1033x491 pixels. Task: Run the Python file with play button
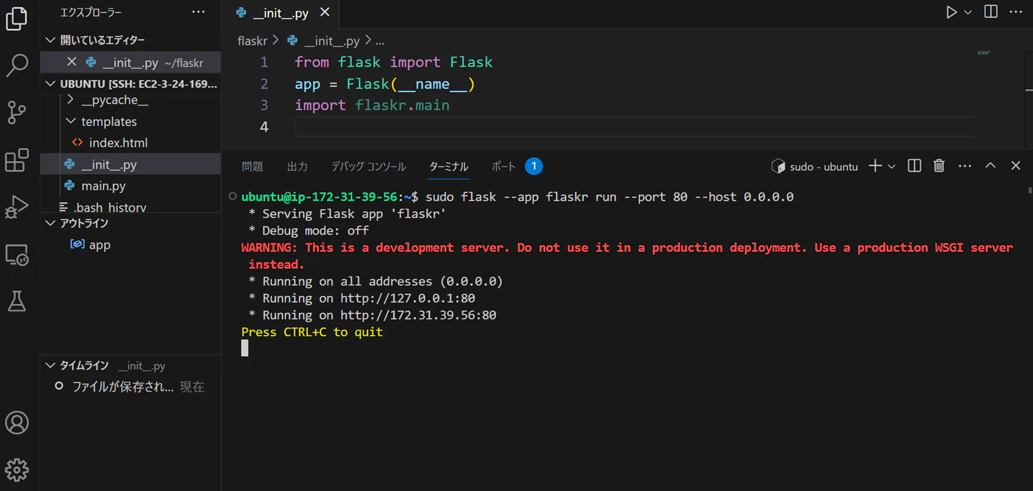pyautogui.click(x=951, y=12)
